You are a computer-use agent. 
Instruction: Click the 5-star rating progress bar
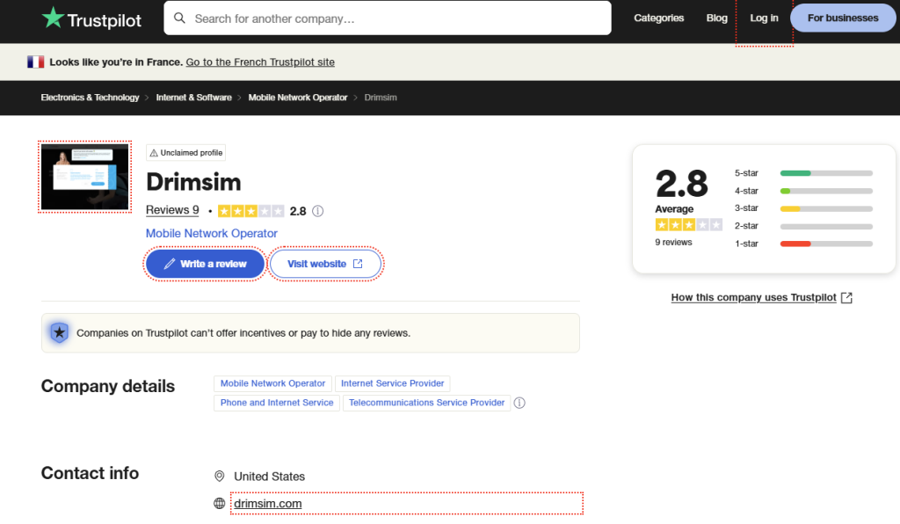(x=825, y=173)
